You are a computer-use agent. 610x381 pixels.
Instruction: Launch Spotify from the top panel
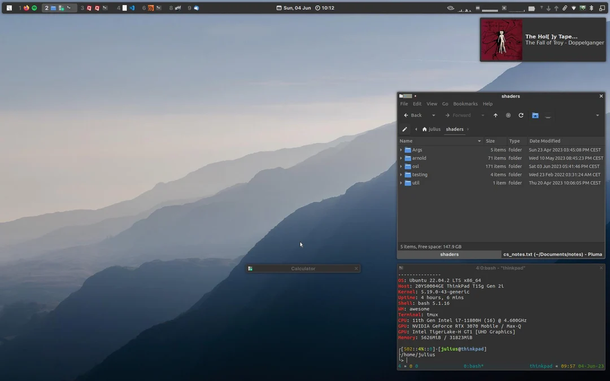[x=34, y=8]
